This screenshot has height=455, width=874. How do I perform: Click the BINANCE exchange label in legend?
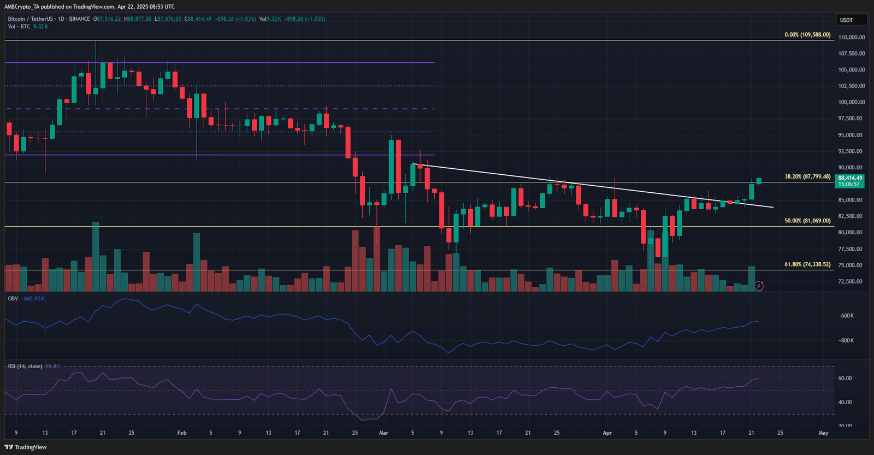79,19
